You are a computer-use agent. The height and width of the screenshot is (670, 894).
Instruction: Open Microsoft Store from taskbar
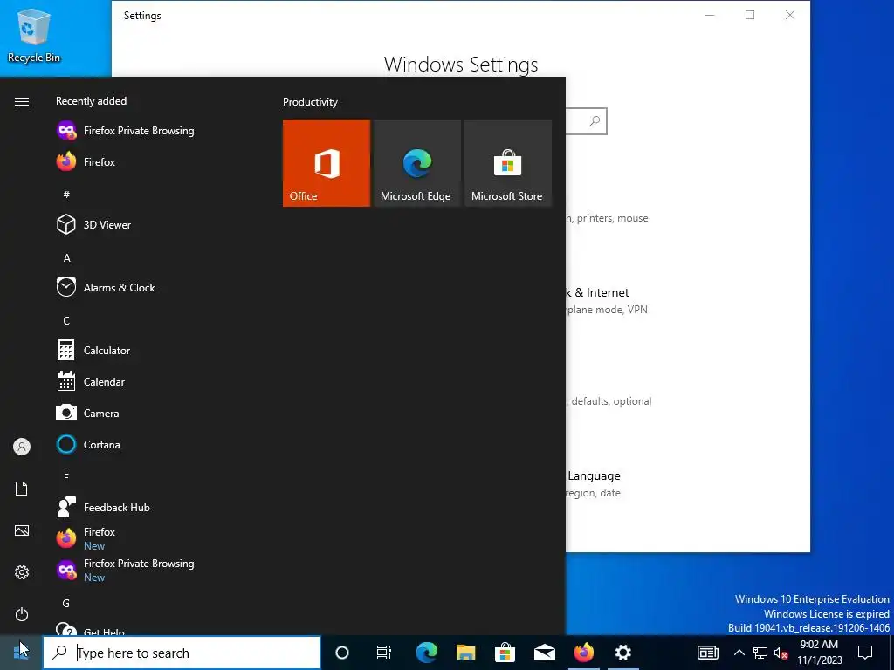505,653
